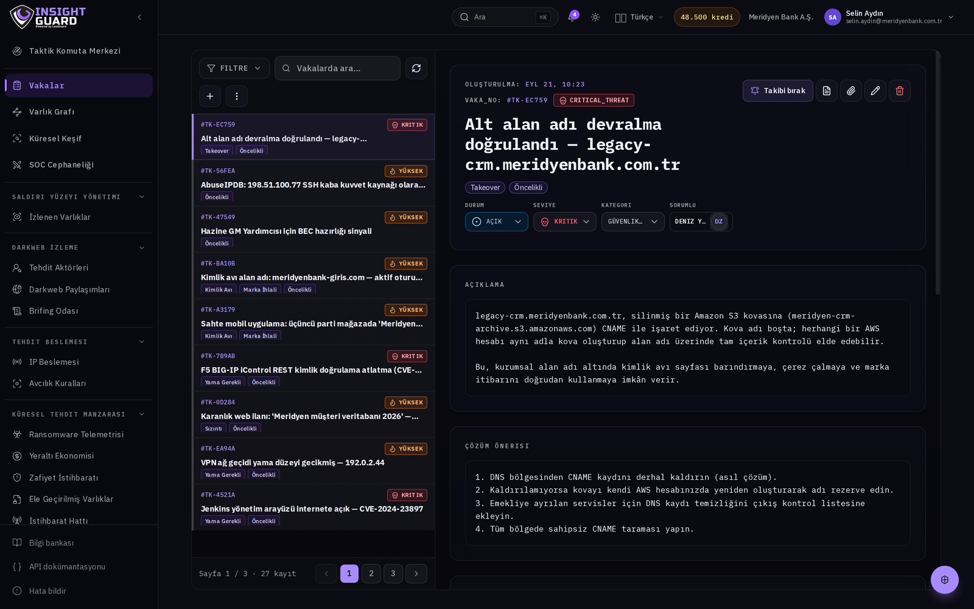Open İzlenen Varlıklar
The width and height of the screenshot is (974, 609).
79,217
